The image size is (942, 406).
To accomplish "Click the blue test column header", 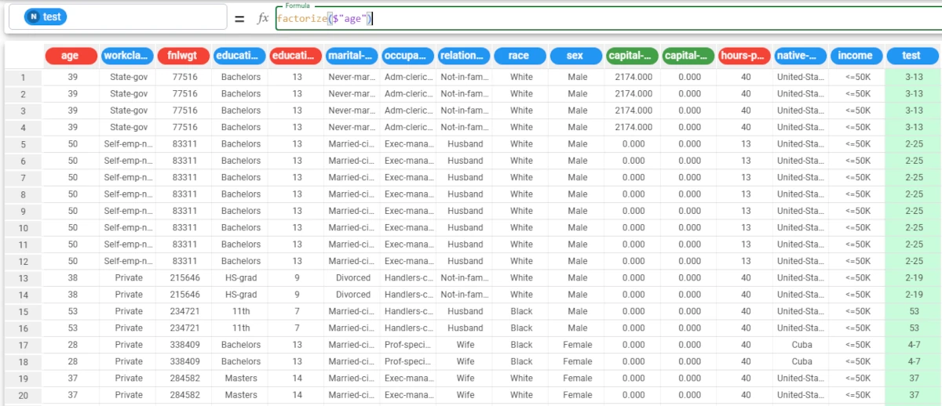I will tap(912, 56).
